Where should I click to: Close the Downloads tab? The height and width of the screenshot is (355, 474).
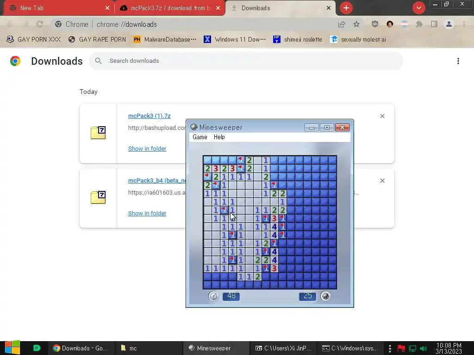point(329,8)
